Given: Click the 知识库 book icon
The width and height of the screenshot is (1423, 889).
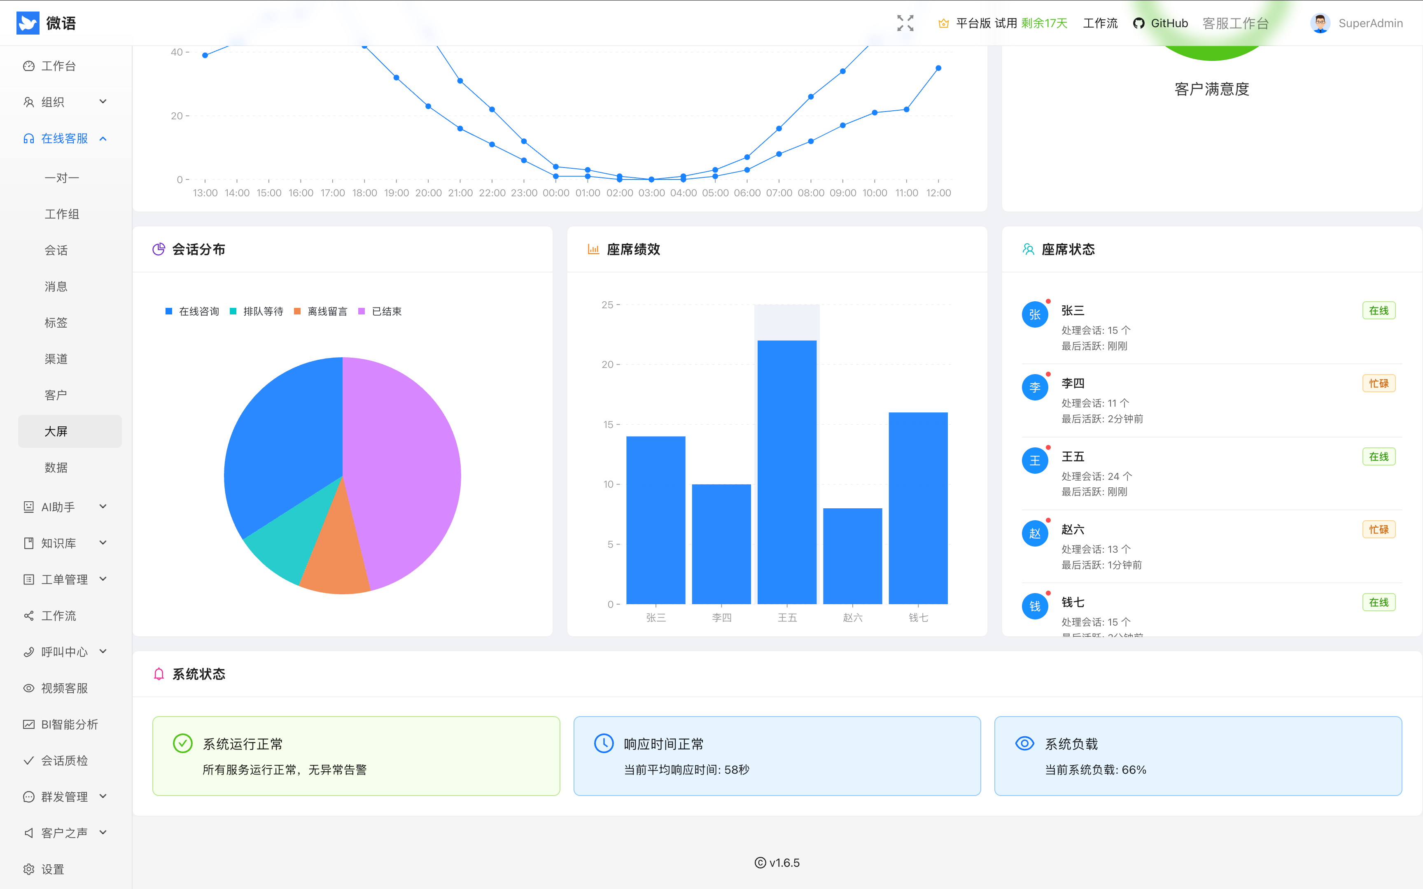Looking at the screenshot, I should [x=28, y=543].
